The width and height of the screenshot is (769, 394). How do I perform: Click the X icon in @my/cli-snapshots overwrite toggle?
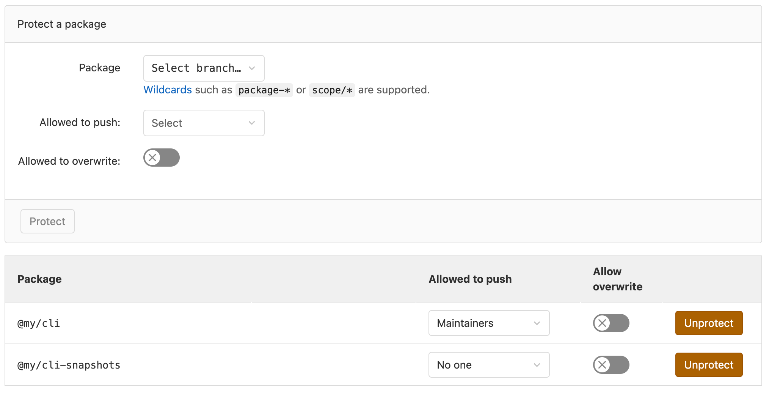click(602, 365)
